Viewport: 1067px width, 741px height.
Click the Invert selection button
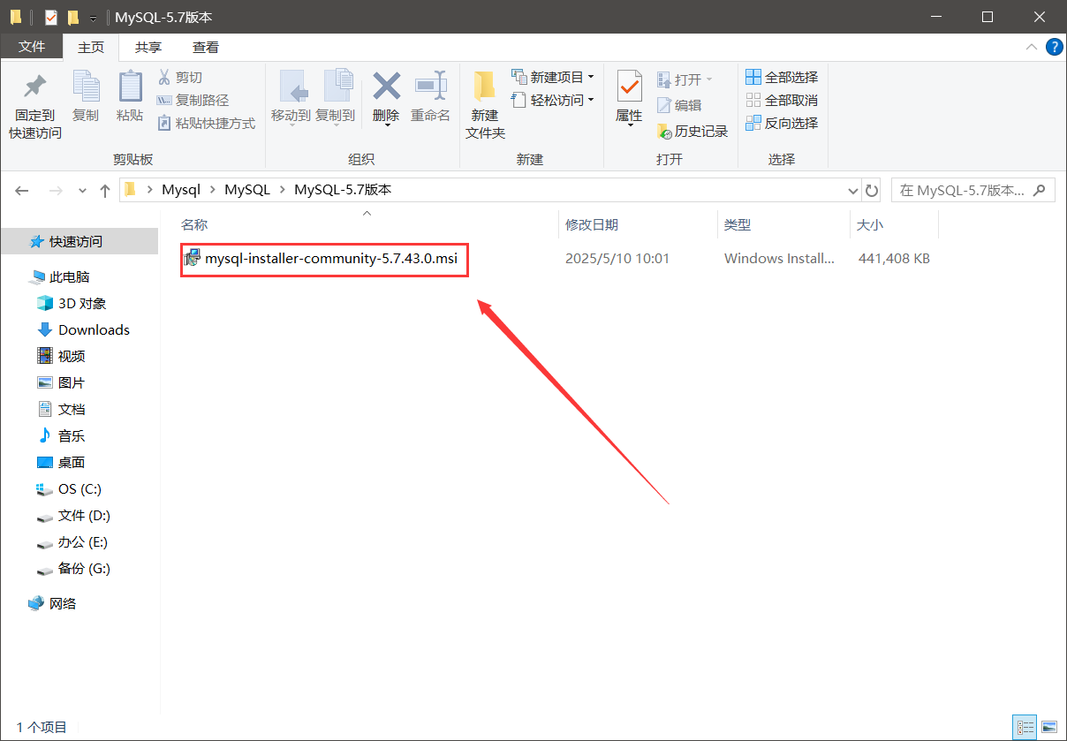pyautogui.click(x=782, y=124)
